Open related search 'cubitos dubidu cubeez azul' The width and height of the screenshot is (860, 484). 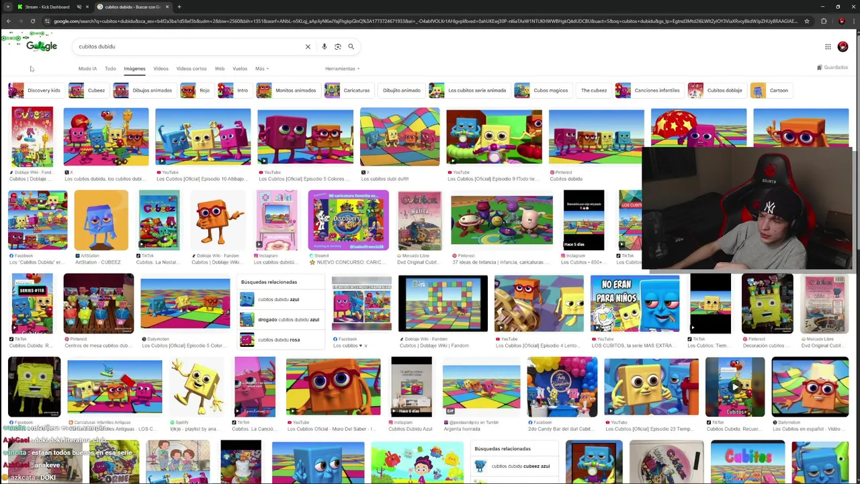(x=514, y=466)
